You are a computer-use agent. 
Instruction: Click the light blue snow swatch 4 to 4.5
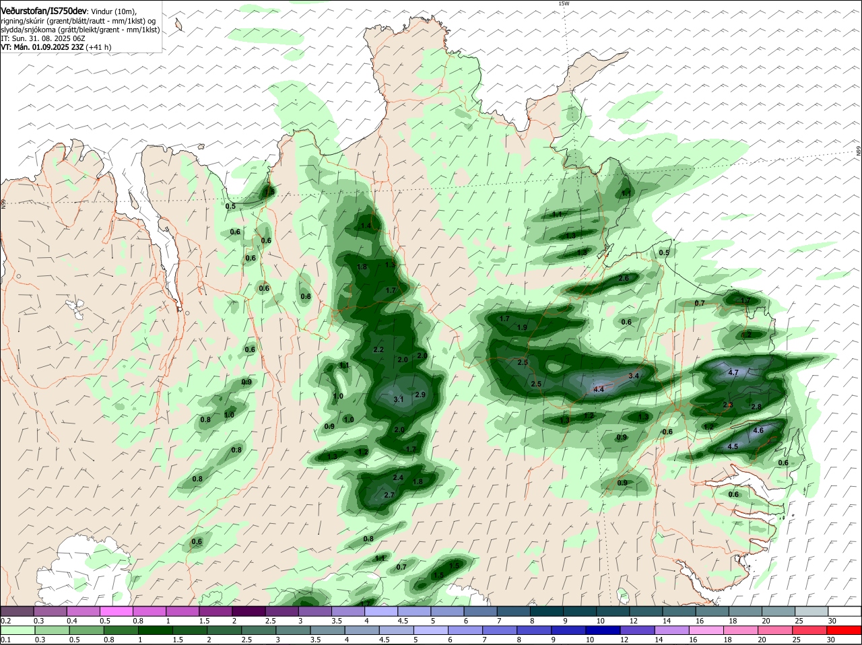[381, 611]
